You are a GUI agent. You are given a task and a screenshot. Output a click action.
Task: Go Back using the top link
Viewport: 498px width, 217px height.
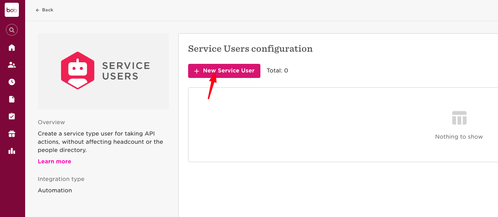(44, 10)
